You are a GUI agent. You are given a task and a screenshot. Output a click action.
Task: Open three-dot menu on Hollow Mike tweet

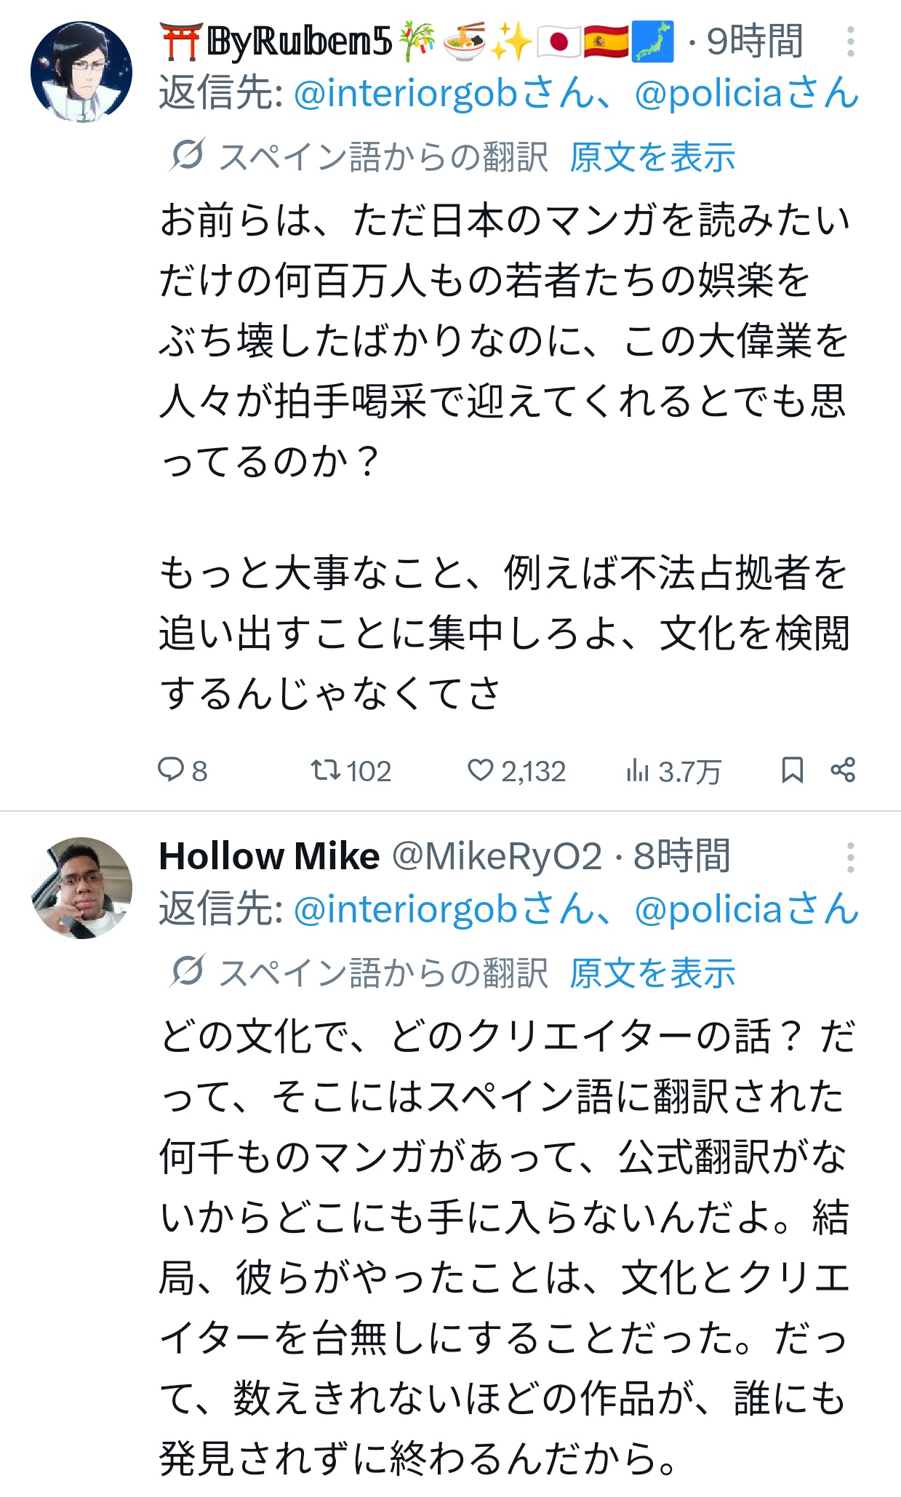point(850,858)
